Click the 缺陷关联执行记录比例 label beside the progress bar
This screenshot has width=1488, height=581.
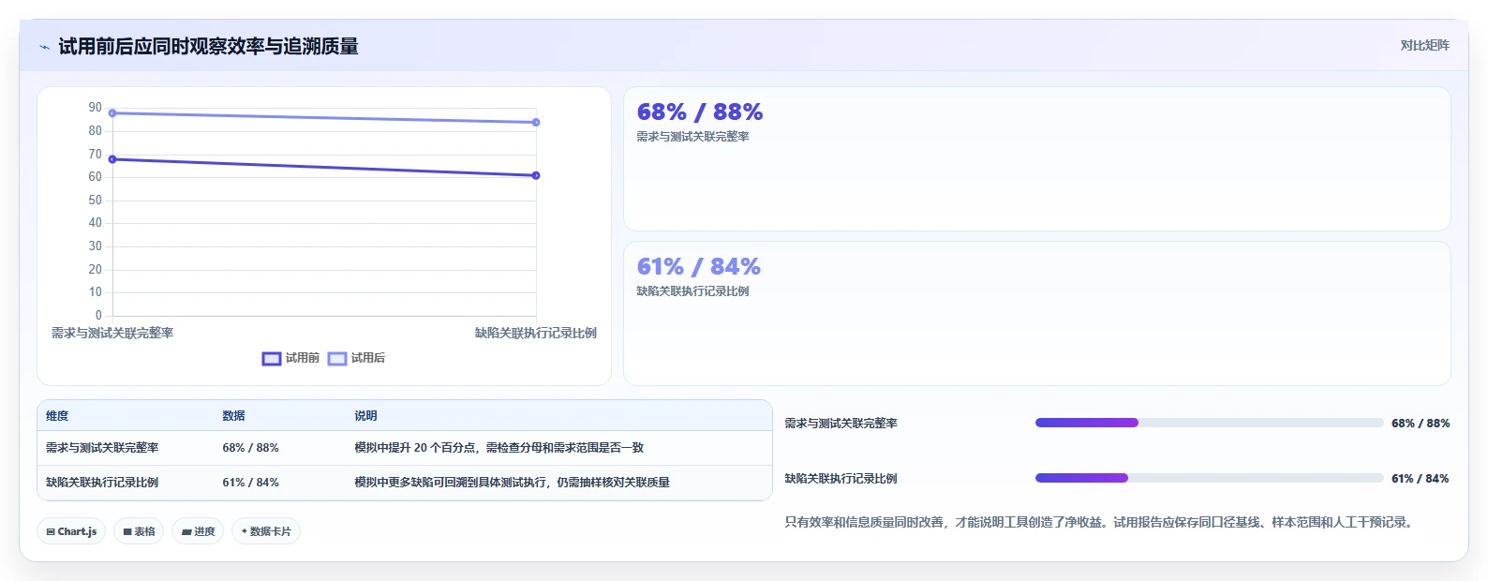pyautogui.click(x=841, y=479)
